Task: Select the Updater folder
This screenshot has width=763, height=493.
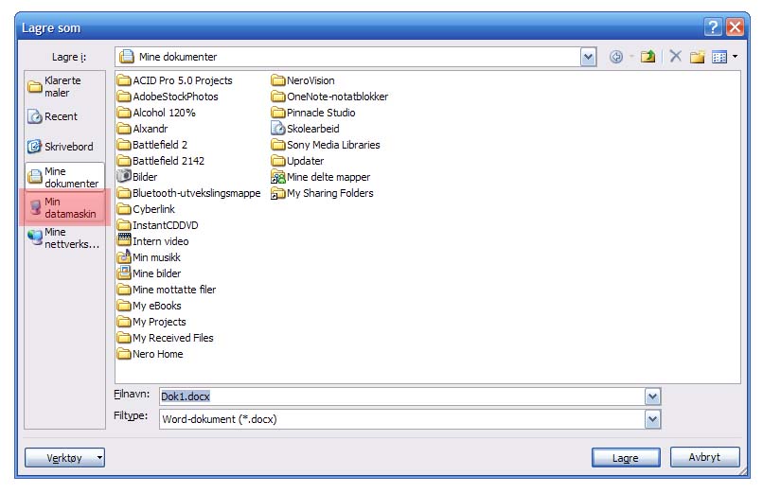Action: coord(298,161)
